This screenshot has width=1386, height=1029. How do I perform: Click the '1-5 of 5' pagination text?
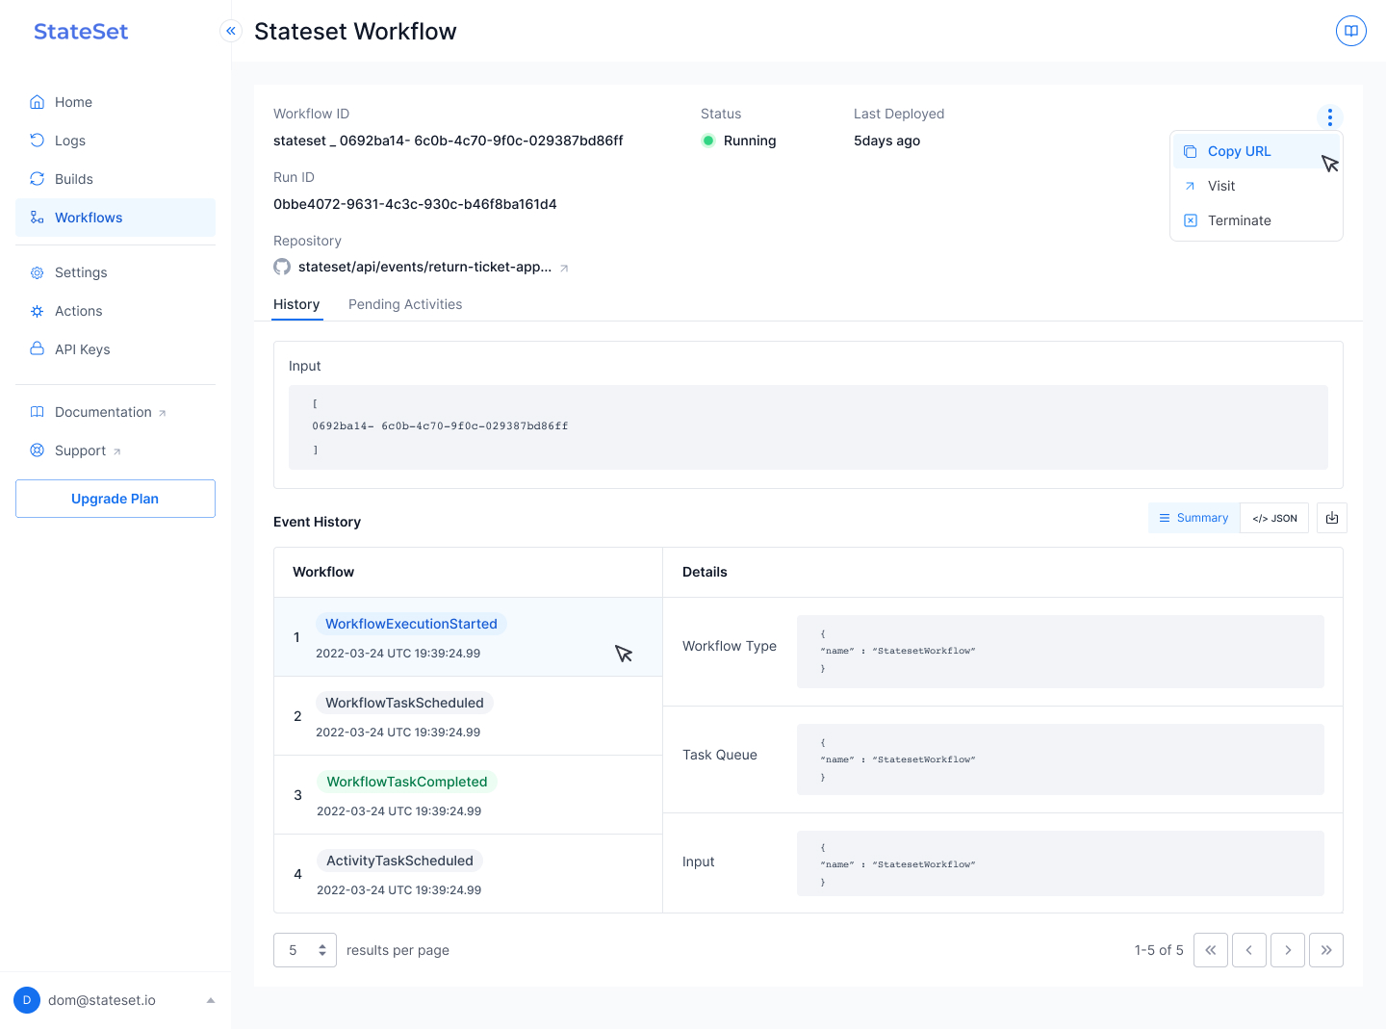coord(1159,950)
